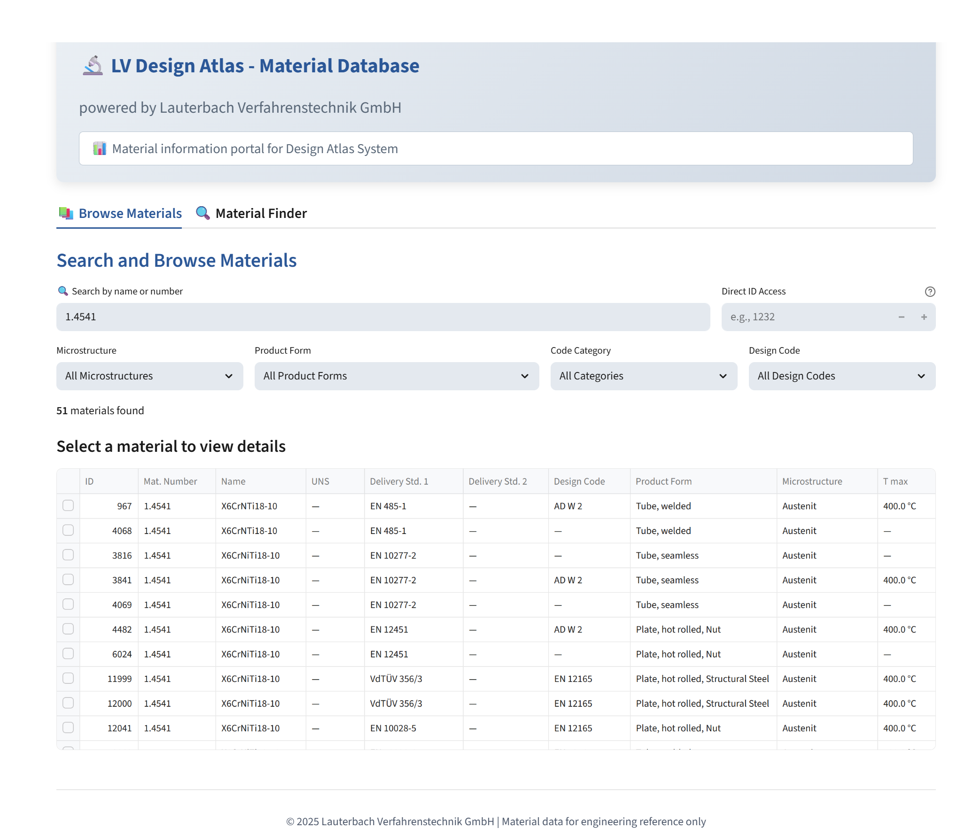The height and width of the screenshot is (836, 973).
Task: Open the Direct ID Access help question mark
Action: pos(929,291)
